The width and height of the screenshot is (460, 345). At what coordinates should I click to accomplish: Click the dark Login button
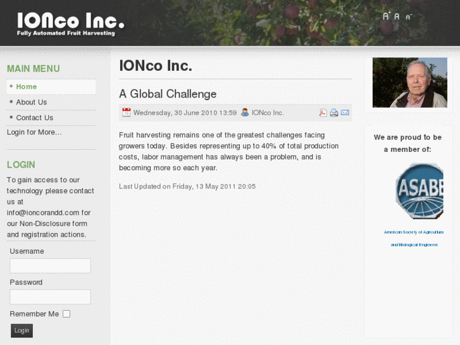tap(22, 330)
